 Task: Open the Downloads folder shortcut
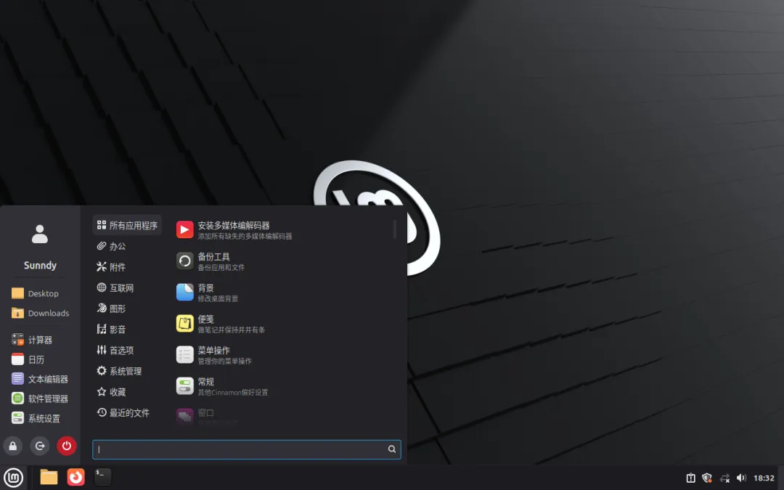coord(40,313)
